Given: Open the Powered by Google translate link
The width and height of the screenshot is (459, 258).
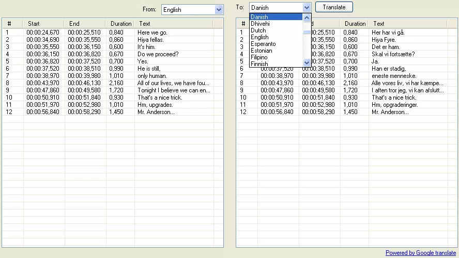Looking at the screenshot, I should 420,253.
